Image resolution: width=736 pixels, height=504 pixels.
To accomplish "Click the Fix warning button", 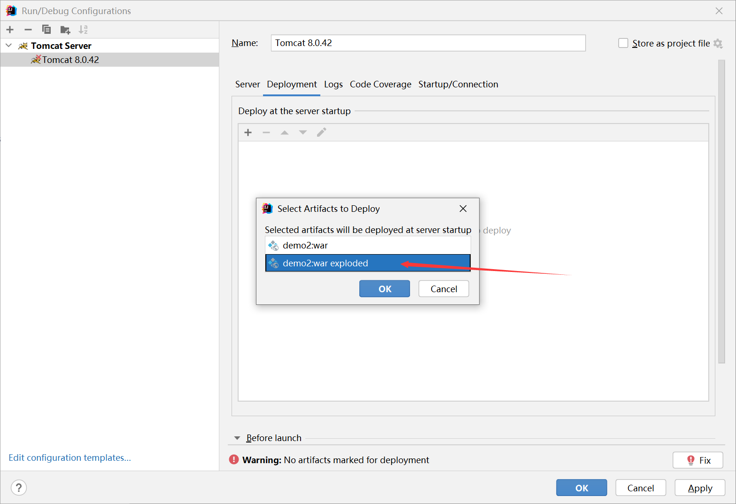I will pyautogui.click(x=697, y=460).
